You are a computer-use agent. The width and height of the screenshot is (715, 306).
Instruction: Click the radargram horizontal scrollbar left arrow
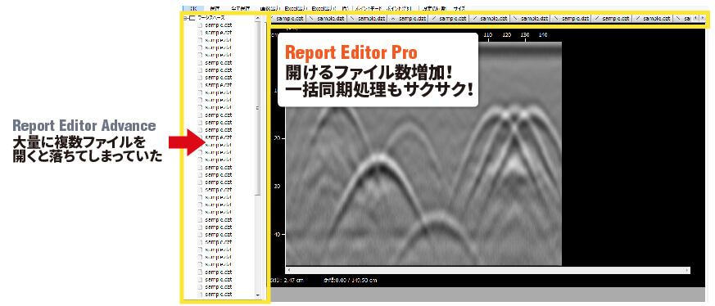coord(288,270)
